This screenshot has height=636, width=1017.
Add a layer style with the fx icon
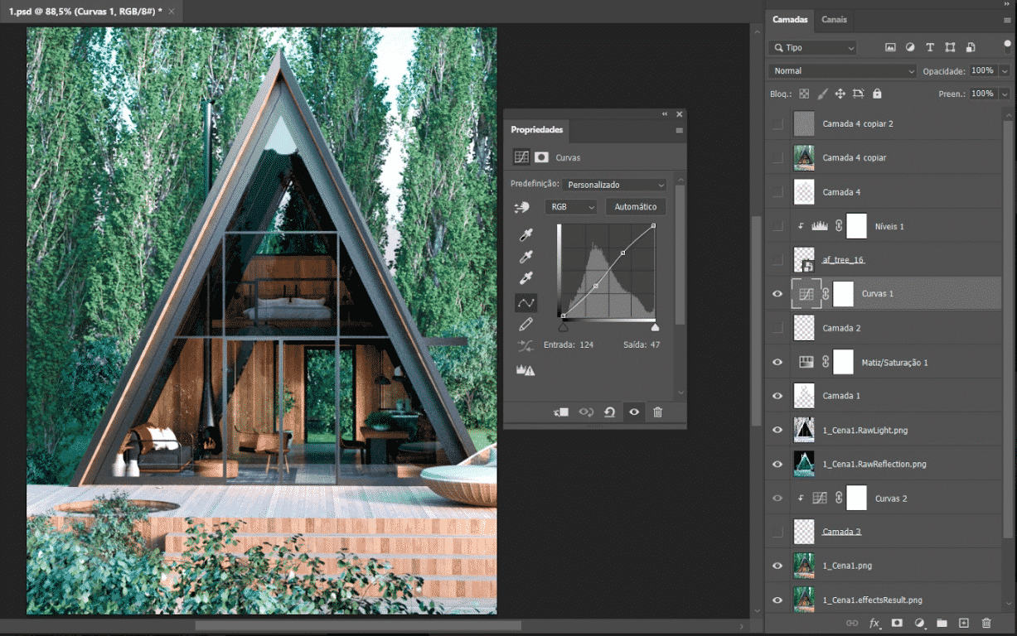[874, 623]
